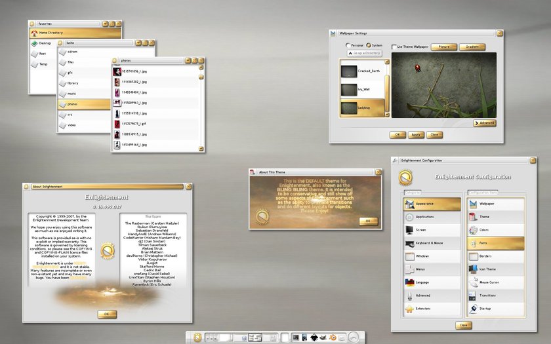The height and width of the screenshot is (344, 551).
Task: Click the Apply button in Wallpaper Settings
Action: point(416,135)
